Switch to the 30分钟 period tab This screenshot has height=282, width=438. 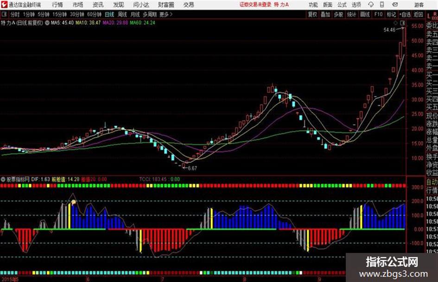[77, 14]
